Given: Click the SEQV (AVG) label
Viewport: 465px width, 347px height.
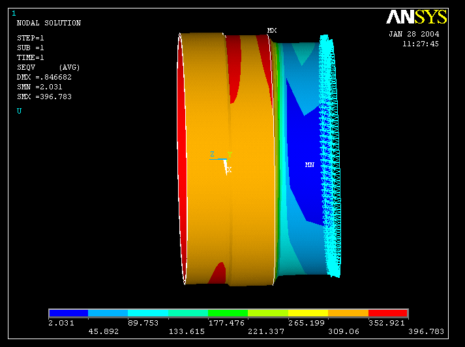Looking at the screenshot, I should click(48, 68).
